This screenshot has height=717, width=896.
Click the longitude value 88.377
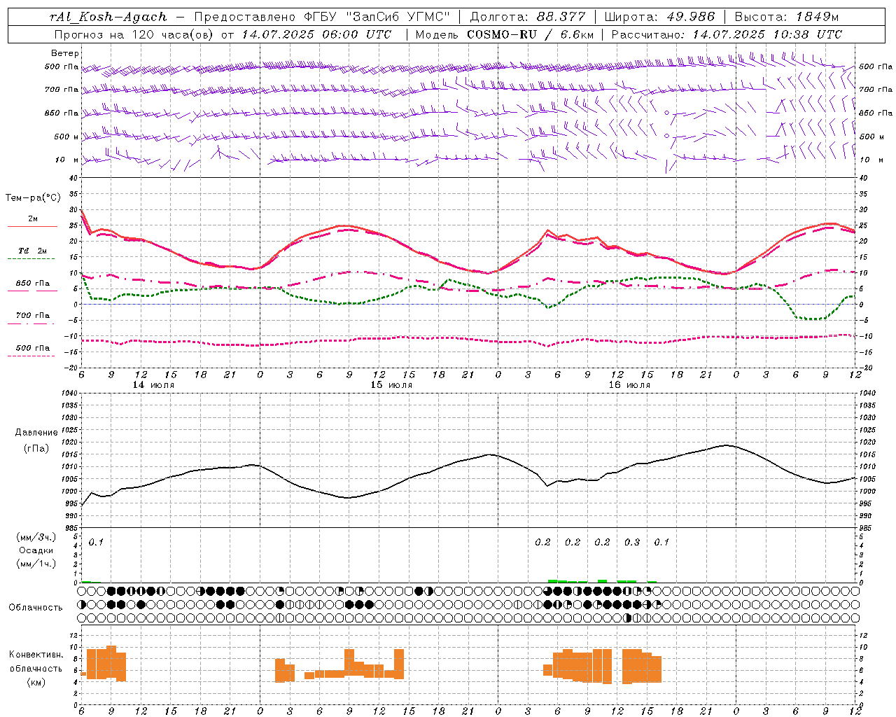(x=561, y=17)
